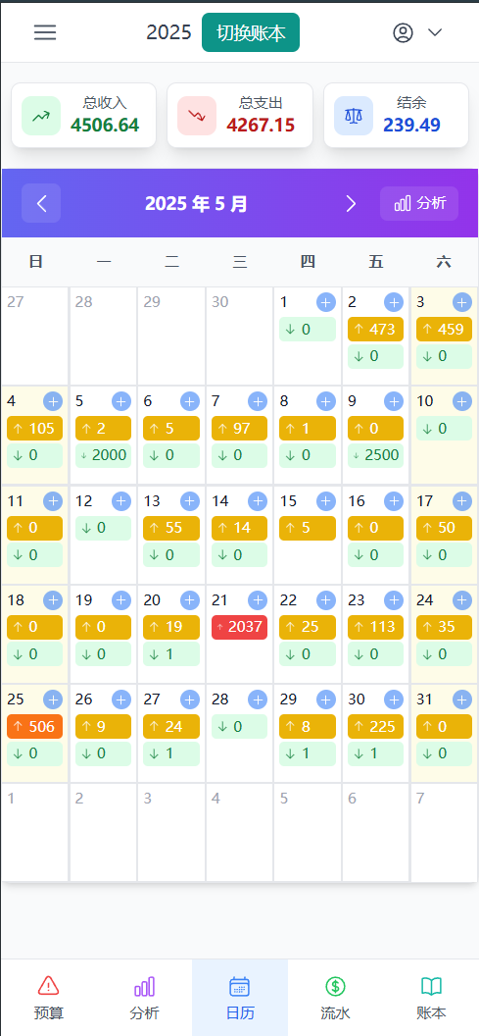Go to next month with right chevron
This screenshot has width=479, height=1036.
pyautogui.click(x=351, y=203)
